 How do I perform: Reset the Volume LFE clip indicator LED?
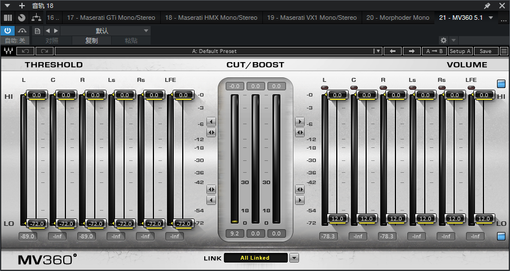coord(471,88)
